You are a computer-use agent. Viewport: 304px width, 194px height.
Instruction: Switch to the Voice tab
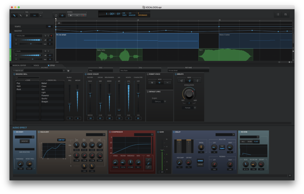coord(36,65)
